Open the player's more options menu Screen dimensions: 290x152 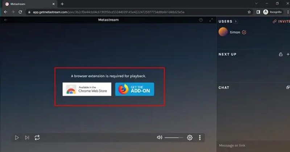(200, 138)
